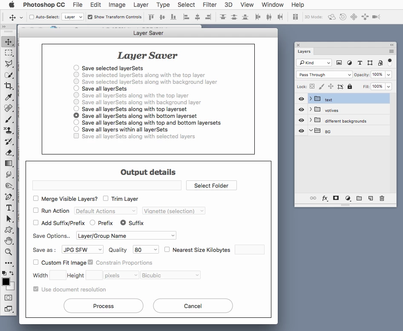Click the Process button
403x331 pixels.
[x=104, y=306]
